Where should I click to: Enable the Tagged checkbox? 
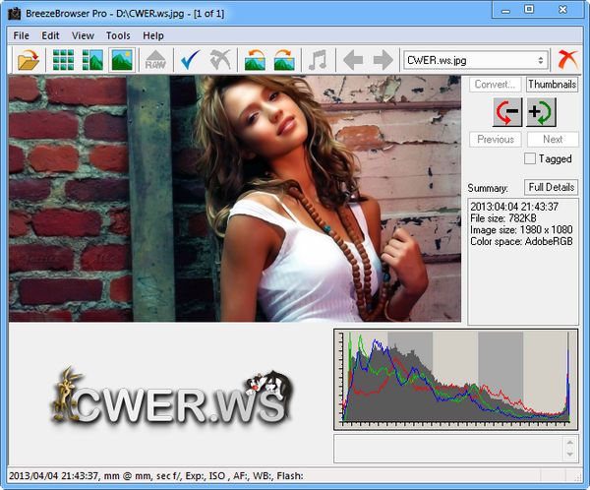click(530, 158)
